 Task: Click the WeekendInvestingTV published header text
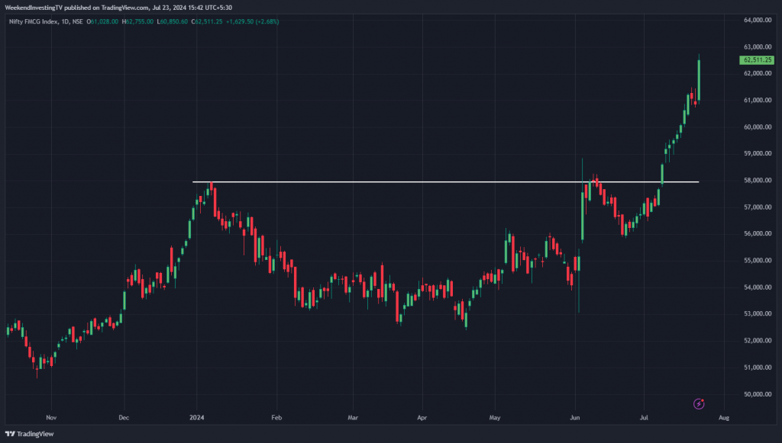click(118, 8)
